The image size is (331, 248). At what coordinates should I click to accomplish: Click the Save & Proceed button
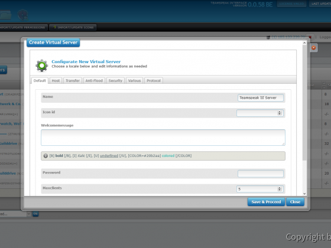click(266, 202)
